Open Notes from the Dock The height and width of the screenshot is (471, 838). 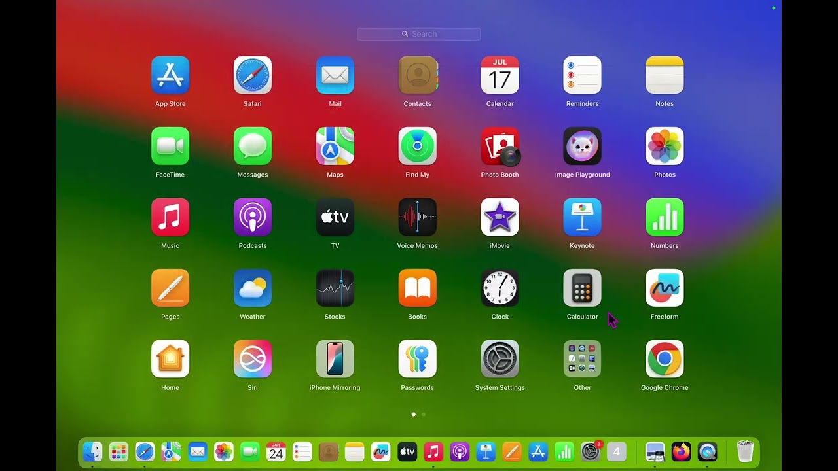pyautogui.click(x=354, y=451)
